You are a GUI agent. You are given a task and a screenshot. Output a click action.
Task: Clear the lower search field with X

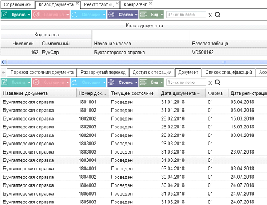[x=210, y=83]
